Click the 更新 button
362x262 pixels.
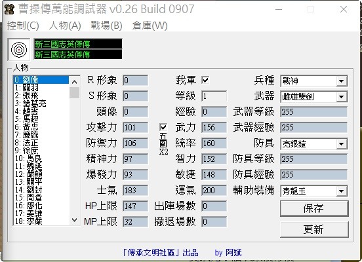[x=314, y=229]
